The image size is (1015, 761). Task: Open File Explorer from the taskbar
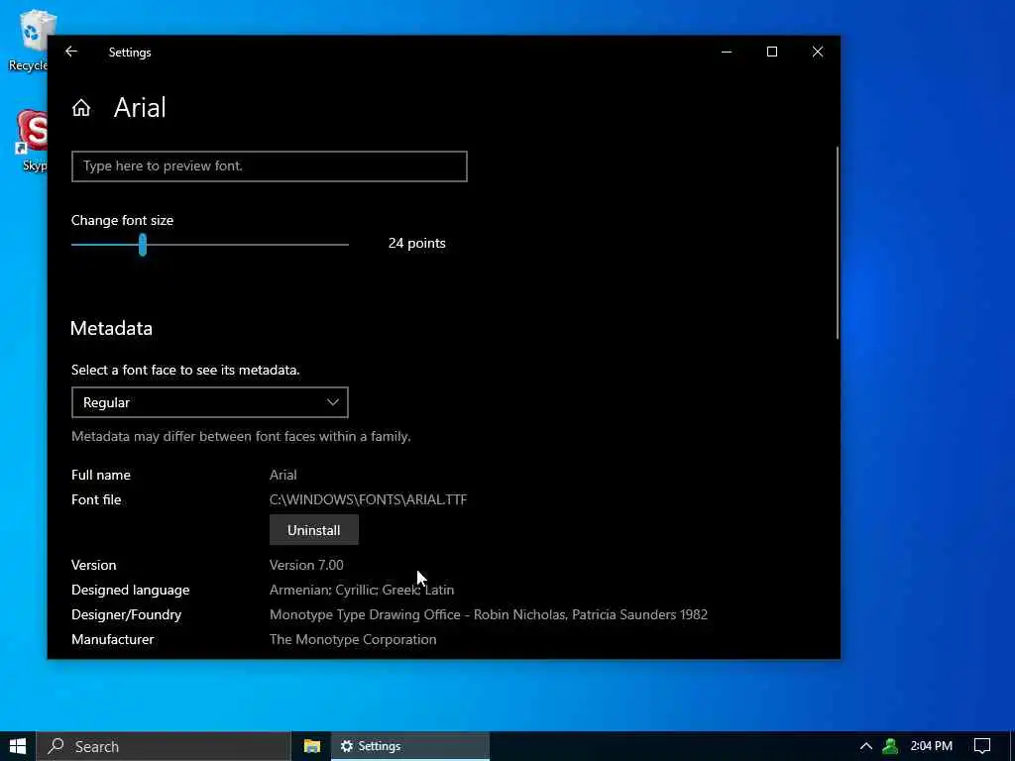tap(312, 746)
